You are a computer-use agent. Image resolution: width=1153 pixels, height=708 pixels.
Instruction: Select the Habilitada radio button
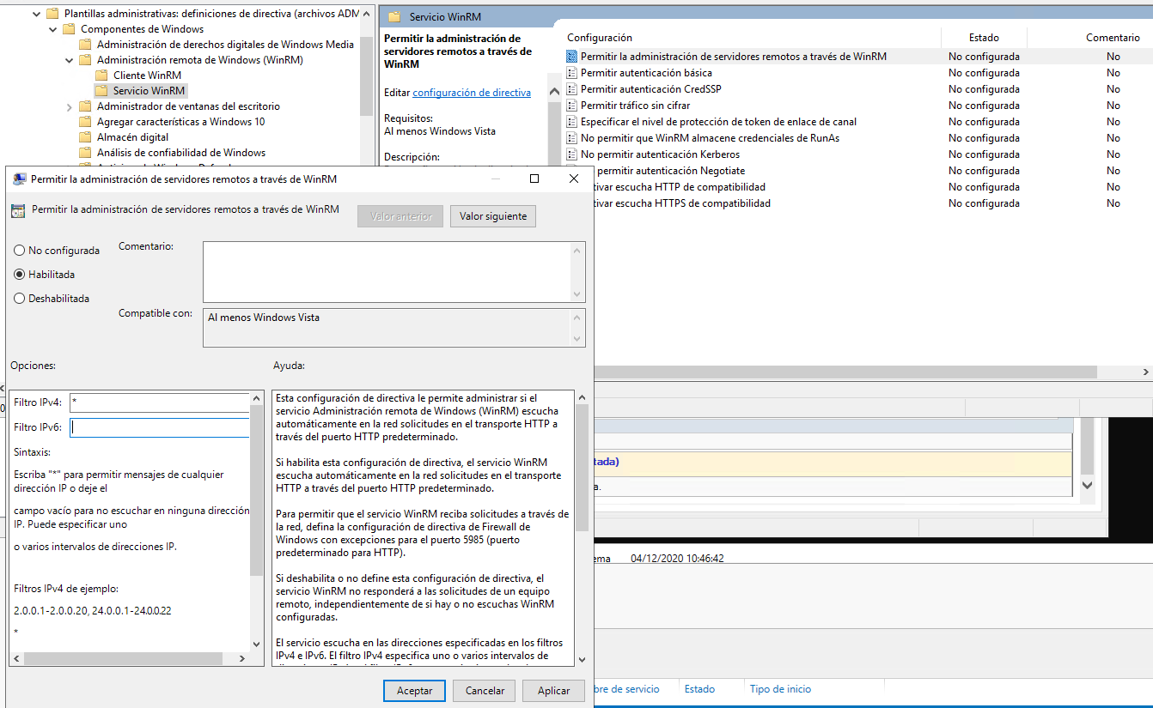point(20,275)
